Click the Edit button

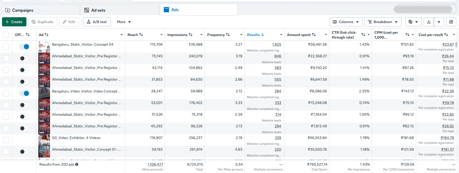tap(69, 22)
